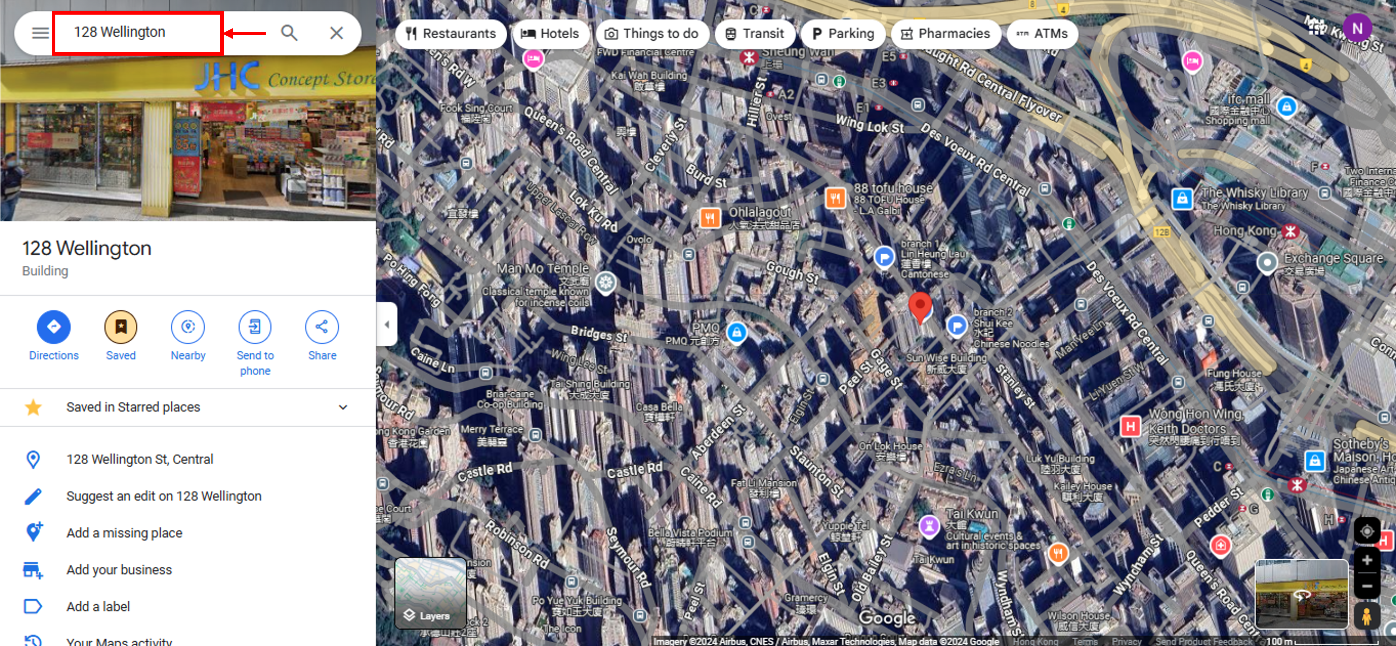Toggle the Saved bookmark button
This screenshot has width=1396, height=646.
120,326
